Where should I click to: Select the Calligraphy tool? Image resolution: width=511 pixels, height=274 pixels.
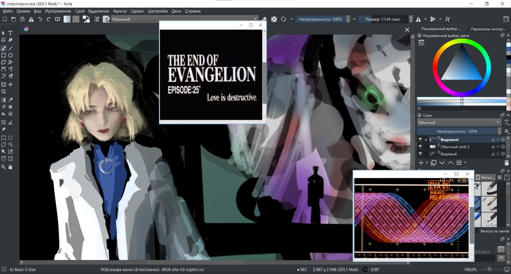point(11,40)
